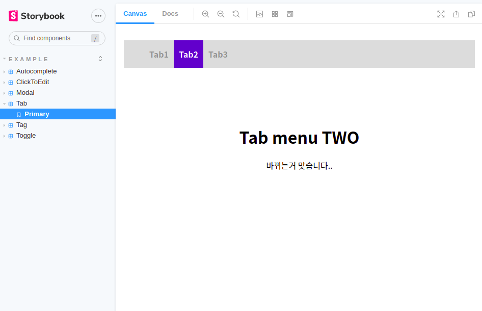This screenshot has width=482, height=311.
Task: Select the Modal tree item
Action: 25,93
